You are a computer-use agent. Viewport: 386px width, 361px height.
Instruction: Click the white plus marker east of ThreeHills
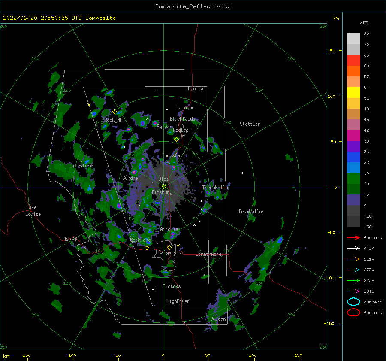tap(242, 173)
